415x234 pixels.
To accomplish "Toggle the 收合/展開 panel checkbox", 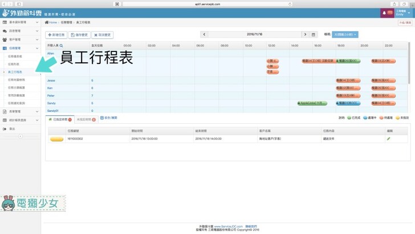I will click(101, 118).
